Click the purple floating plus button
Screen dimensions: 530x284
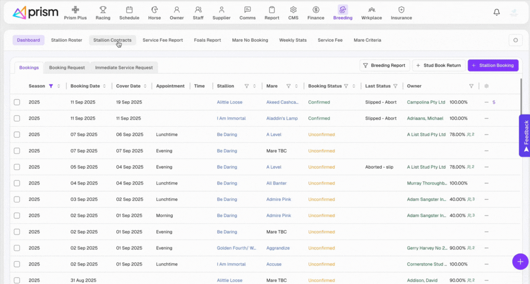520,261
